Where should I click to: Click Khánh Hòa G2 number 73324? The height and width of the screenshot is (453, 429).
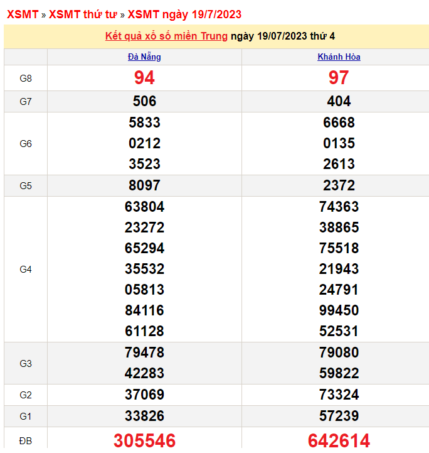[x=339, y=395]
